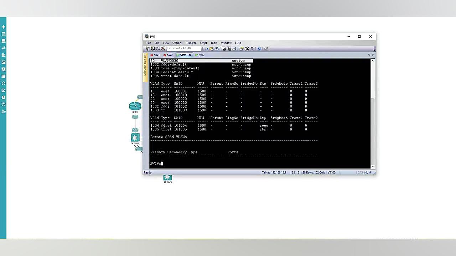Switch to connected SW2 tab with green check
This screenshot has height=256, width=456.
click(x=200, y=55)
